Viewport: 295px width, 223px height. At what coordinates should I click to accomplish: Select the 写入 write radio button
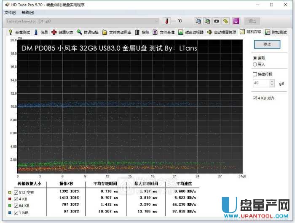tap(255, 64)
